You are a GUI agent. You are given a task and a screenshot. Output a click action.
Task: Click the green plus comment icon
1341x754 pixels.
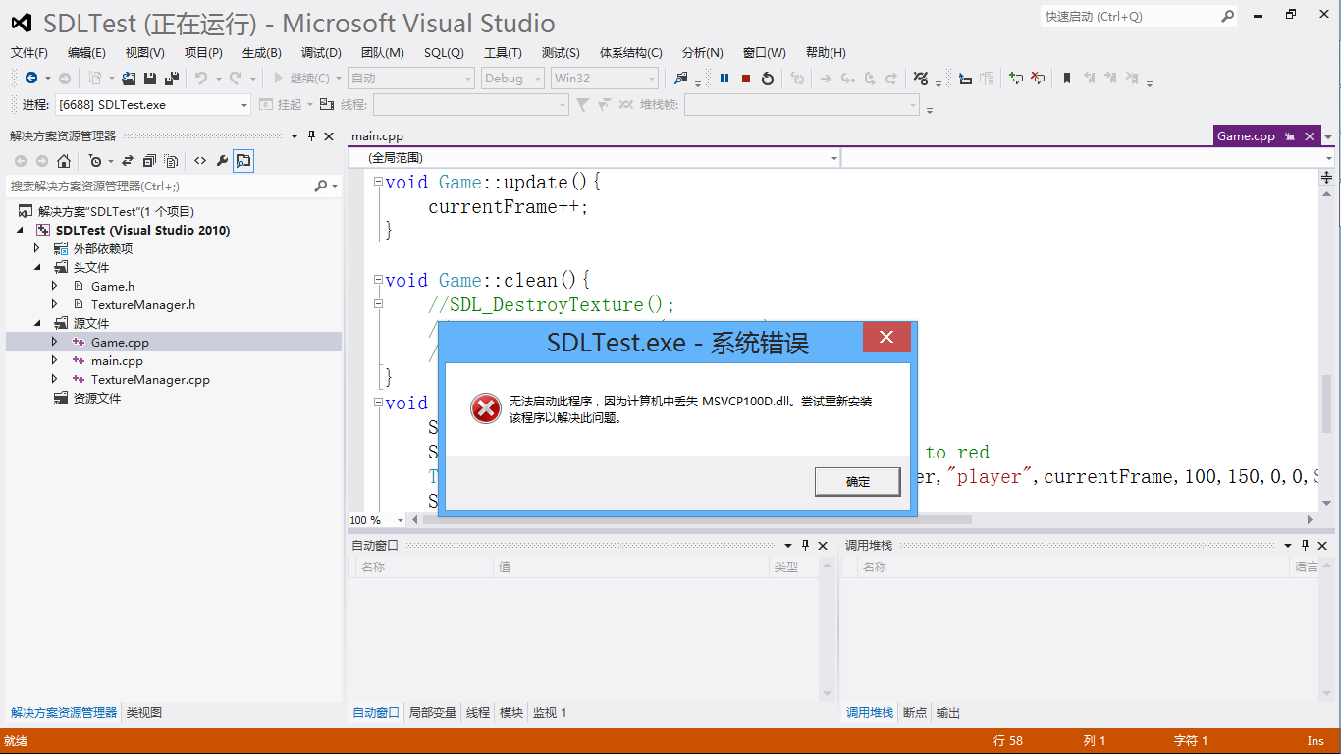coord(1016,79)
